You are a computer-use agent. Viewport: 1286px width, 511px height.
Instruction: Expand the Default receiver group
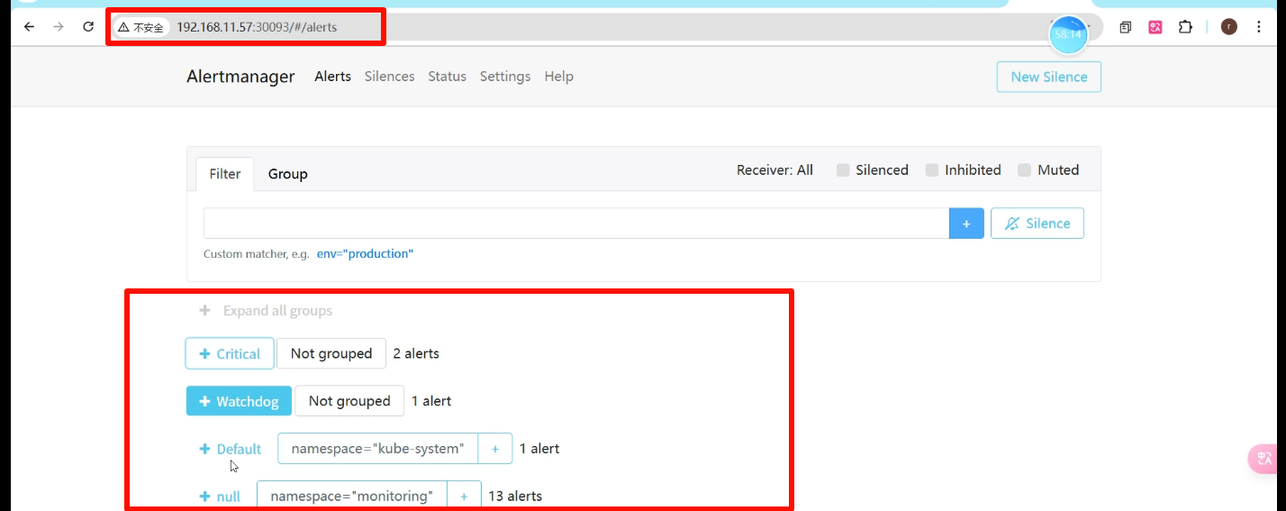[231, 449]
